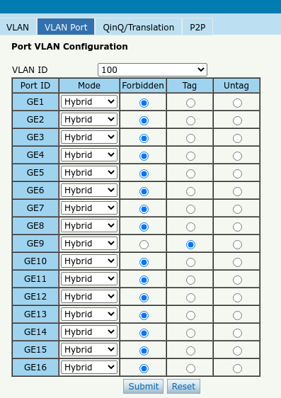
Task: Reset the port VLAN form
Action: 183,387
